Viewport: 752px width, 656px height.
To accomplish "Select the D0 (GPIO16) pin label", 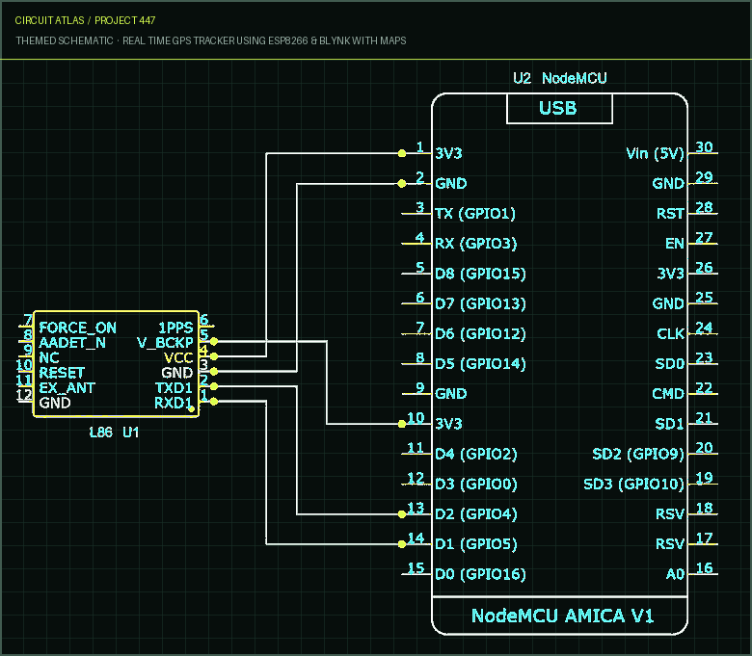I will (480, 574).
